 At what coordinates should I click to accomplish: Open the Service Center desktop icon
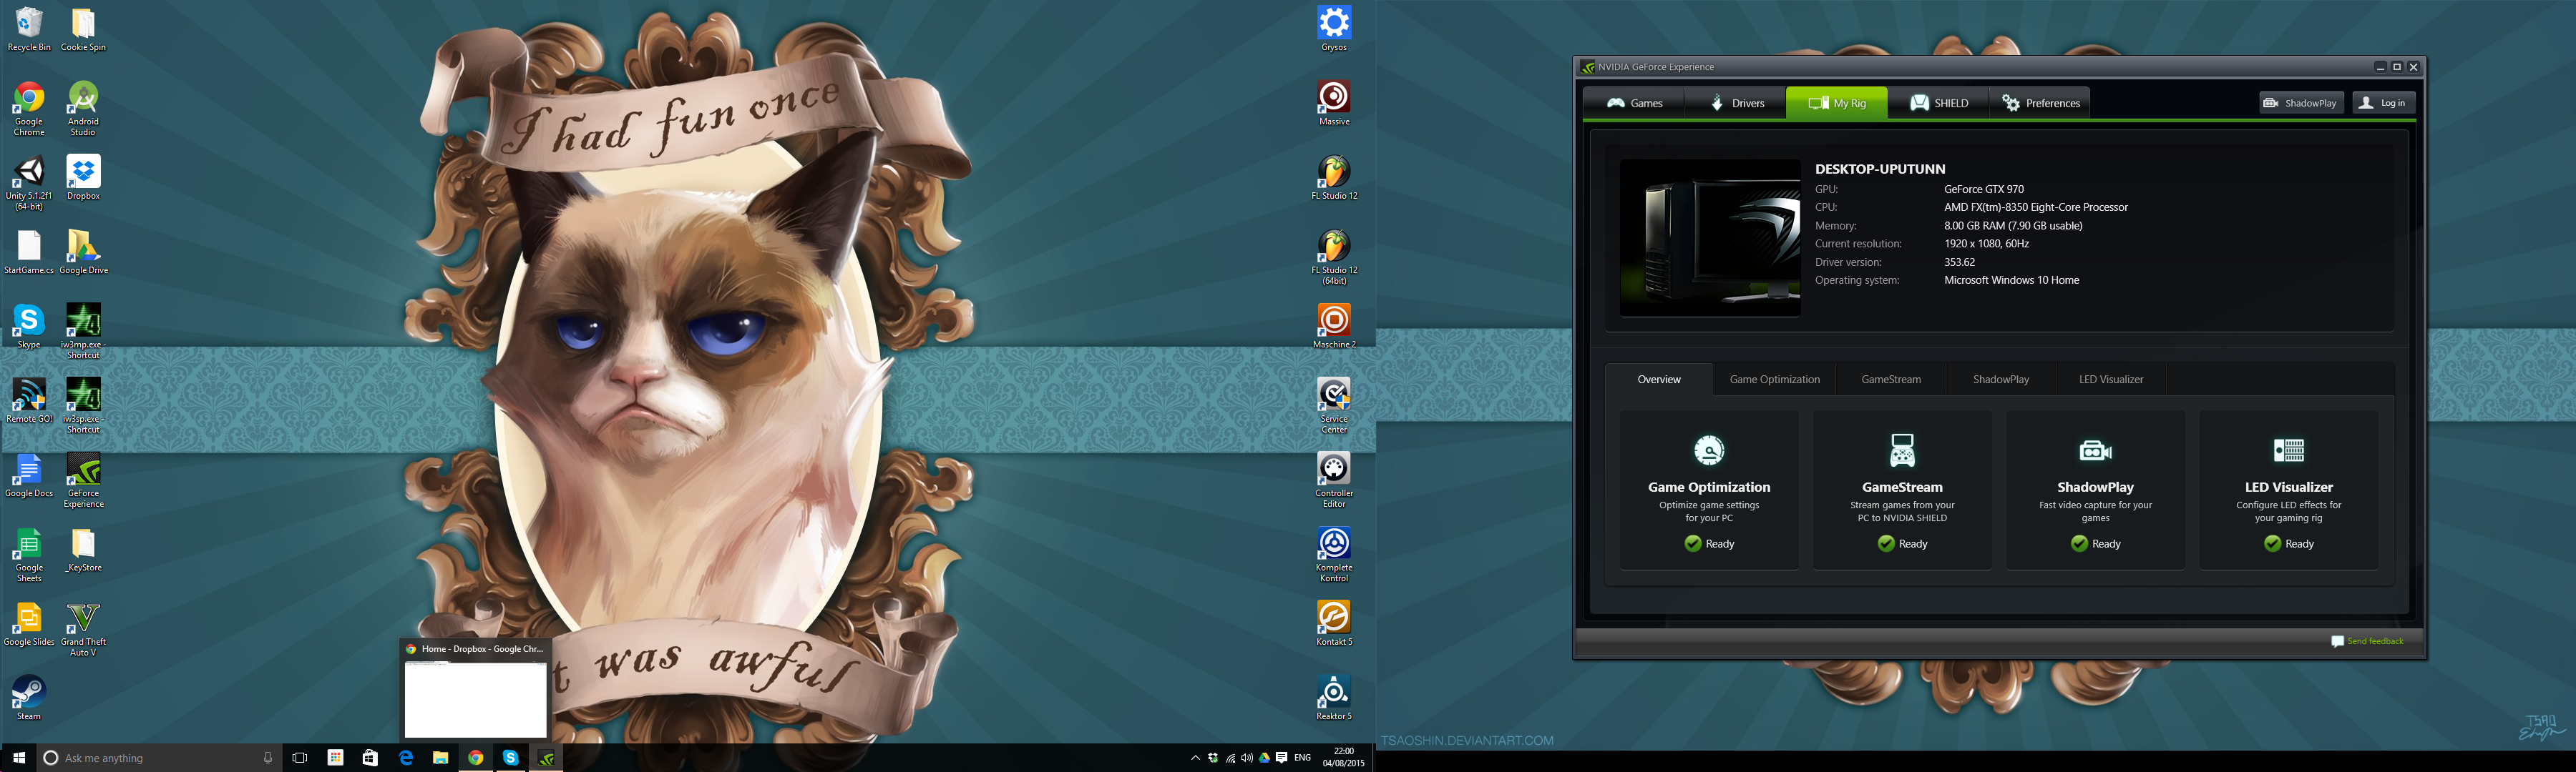tap(1334, 405)
